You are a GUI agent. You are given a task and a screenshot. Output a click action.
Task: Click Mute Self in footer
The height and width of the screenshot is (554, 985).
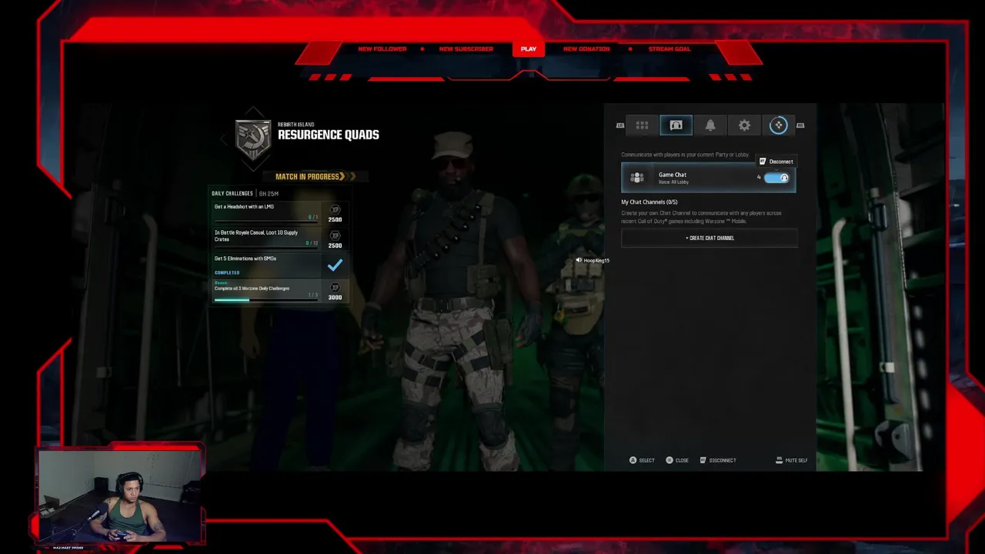(792, 460)
